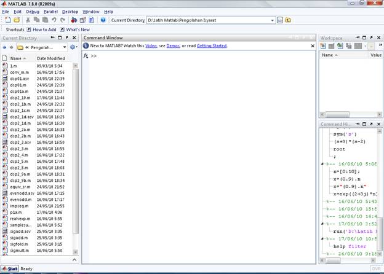Click the Current Directory gear actions icon
Screen dimensions: 384x274
coord(73,47)
